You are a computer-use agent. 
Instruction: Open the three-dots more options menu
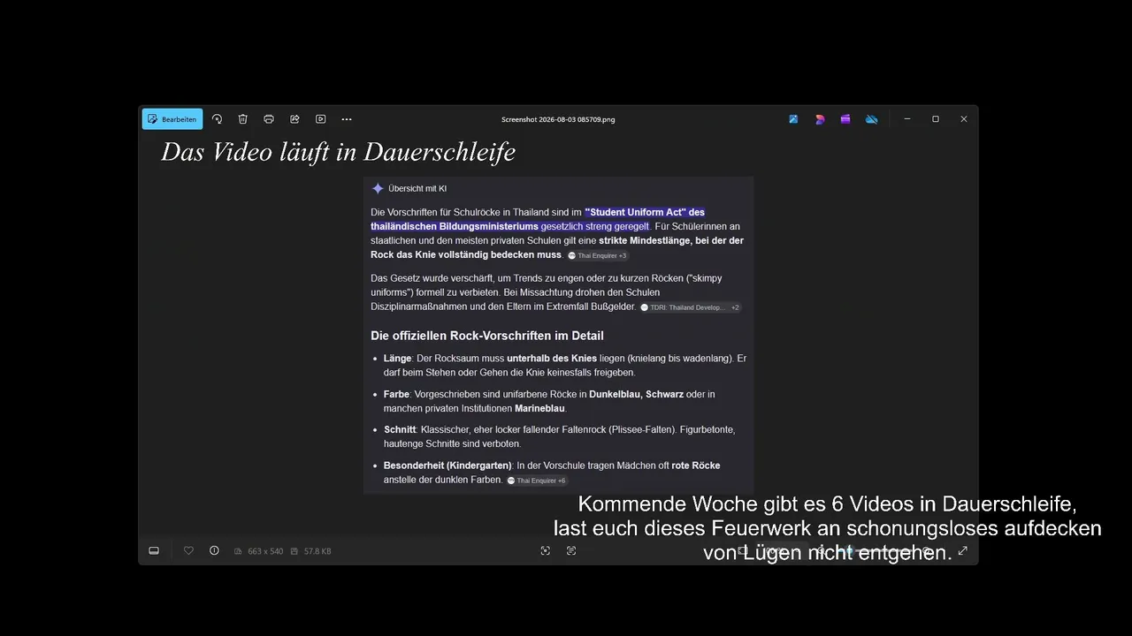(x=347, y=119)
